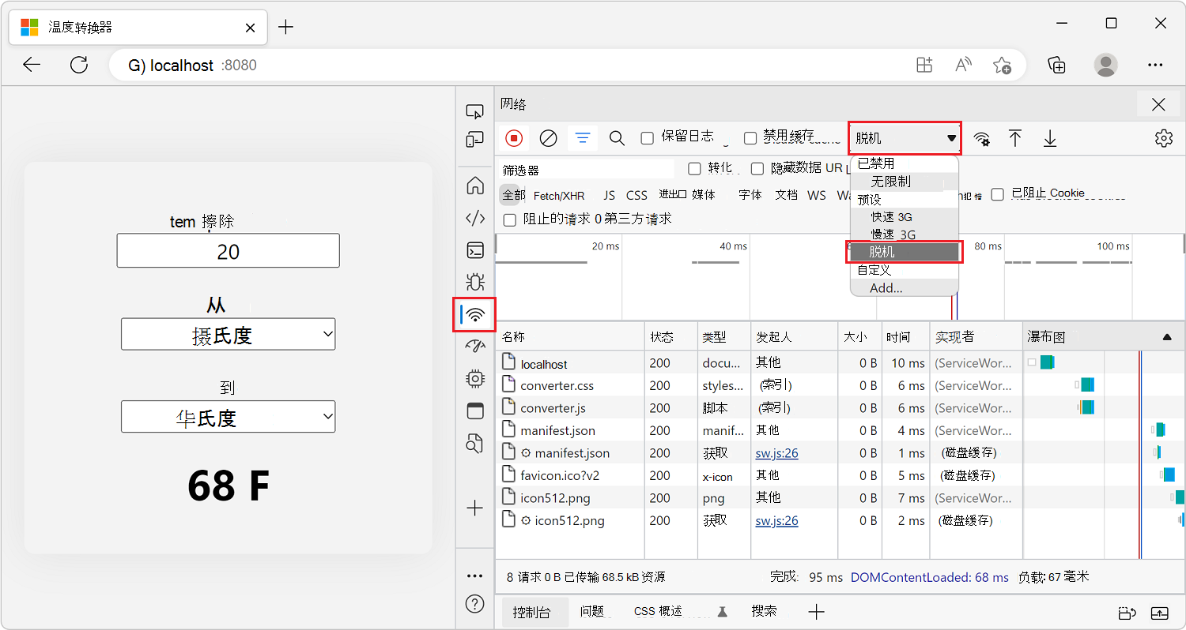Screen dimensions: 1186x630
Task: Import HAR file with up arrow
Action: [x=1015, y=138]
